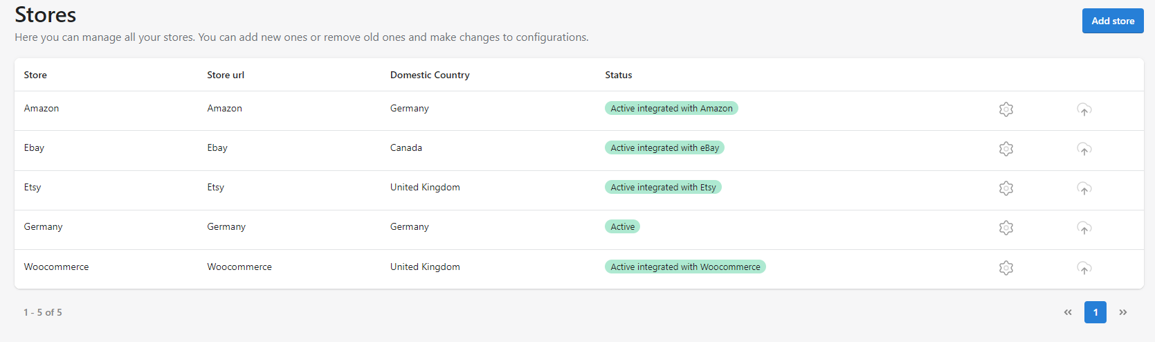Select the Woocommerce store name
The height and width of the screenshot is (342, 1155).
tap(56, 267)
